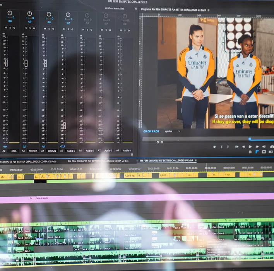274x271 pixels.
Task: Click the Mark In bracket icon
Action: tap(222, 147)
